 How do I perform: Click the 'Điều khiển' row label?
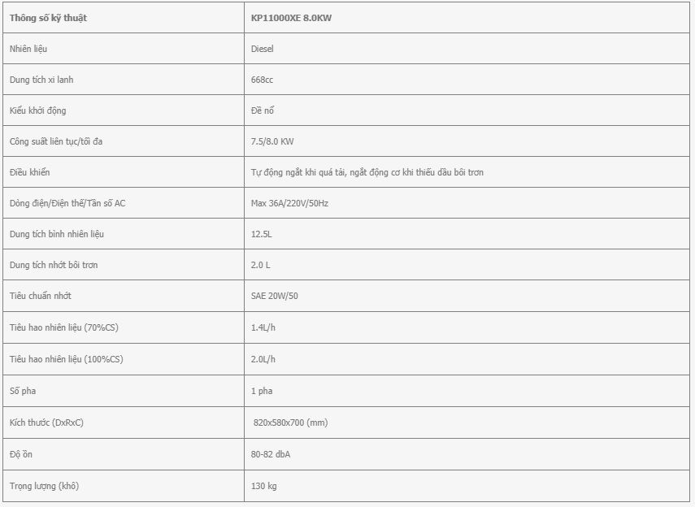click(x=30, y=172)
